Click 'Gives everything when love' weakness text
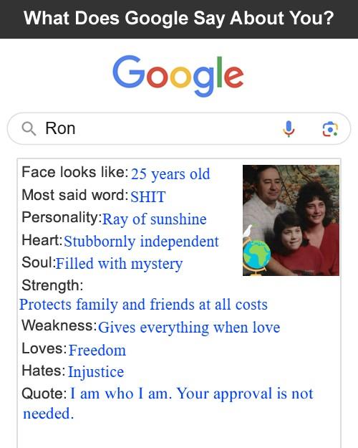Viewport: 358px width, 448px height. tap(189, 327)
